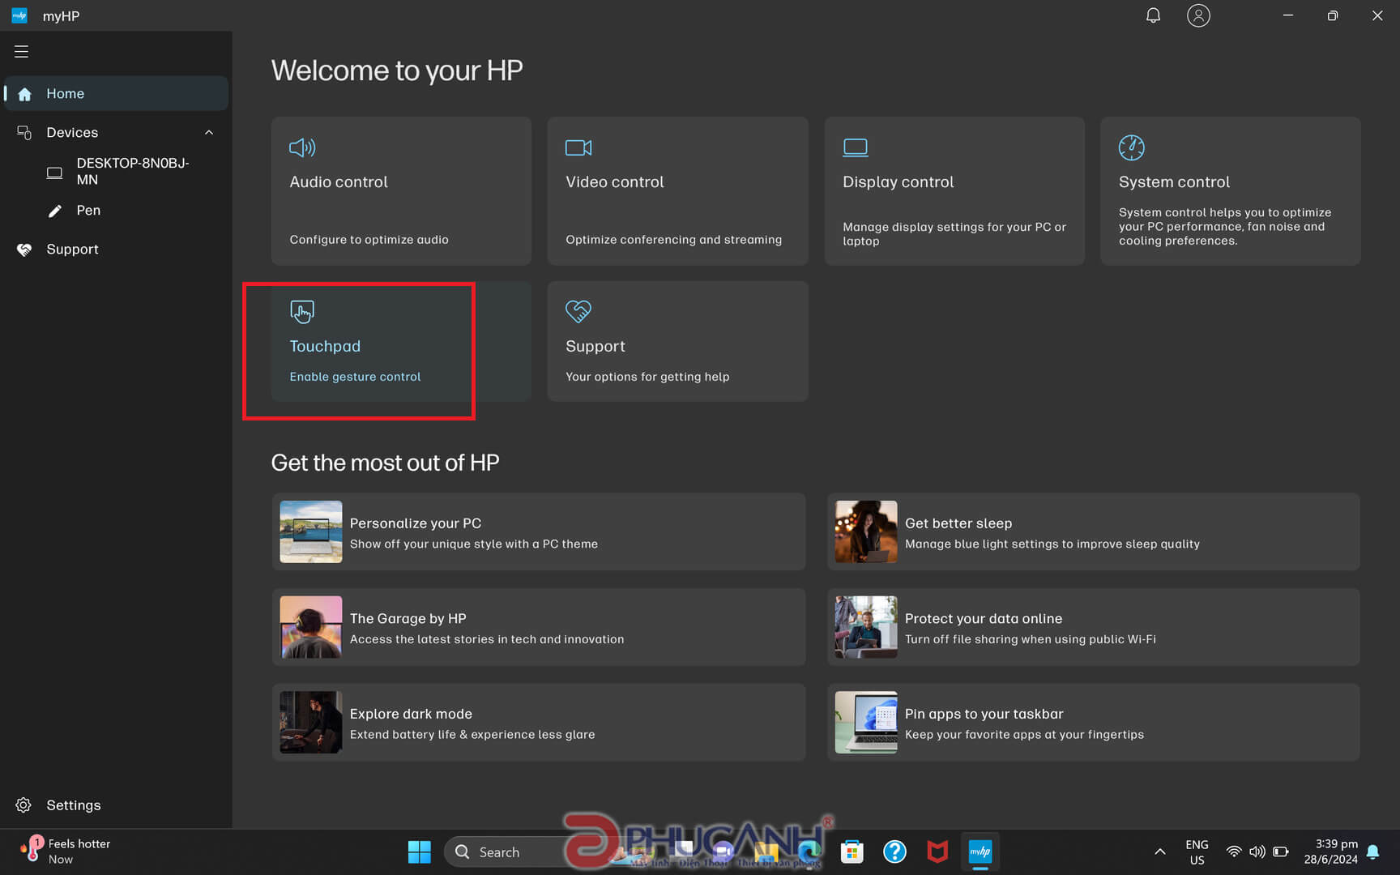Click the Display control laptop icon
The image size is (1400, 875).
[x=856, y=147]
